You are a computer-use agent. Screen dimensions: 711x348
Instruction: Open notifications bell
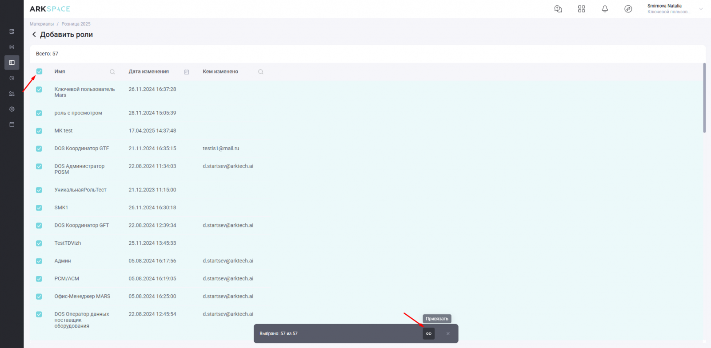point(605,9)
